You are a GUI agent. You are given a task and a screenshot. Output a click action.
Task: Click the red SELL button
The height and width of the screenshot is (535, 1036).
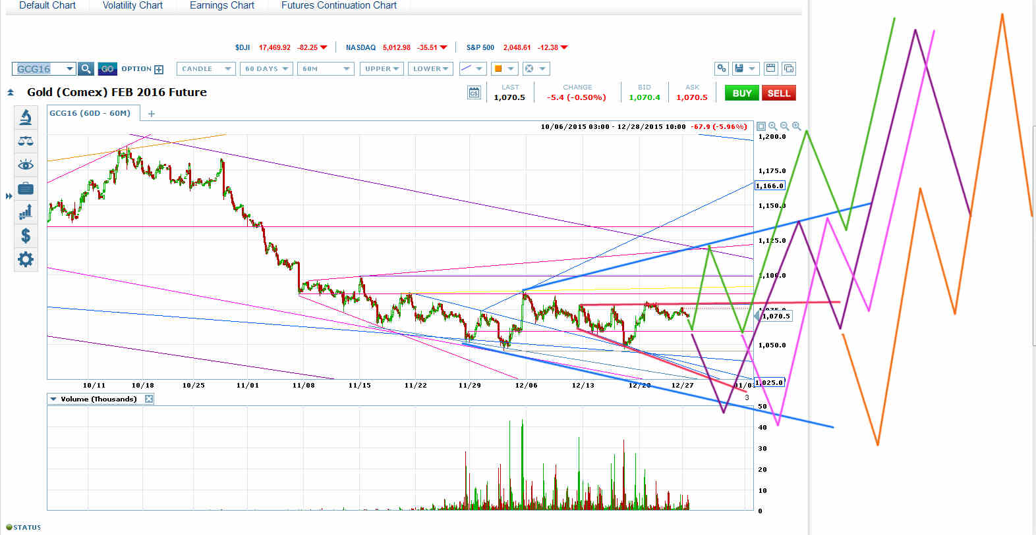coord(778,93)
